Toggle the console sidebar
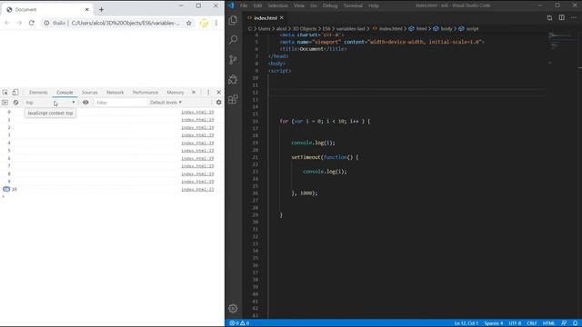 click(5, 103)
